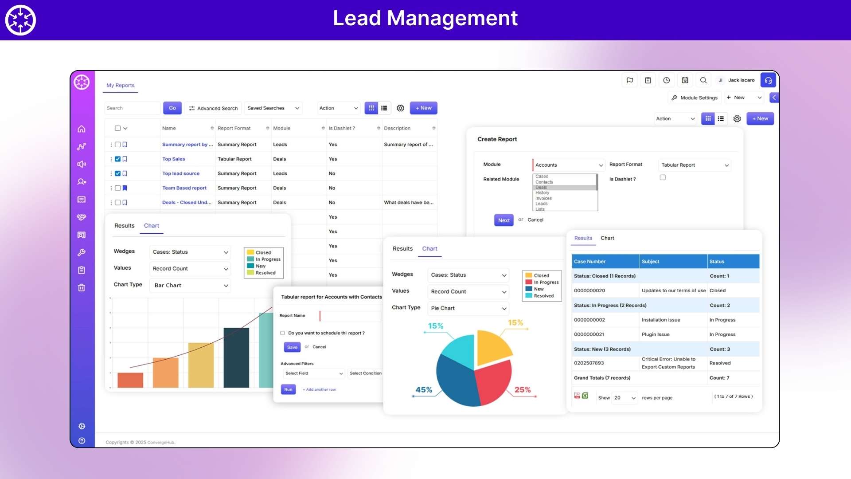Expand the Saved Searches dropdown
Viewport: 851px width, 479px height.
(273, 108)
